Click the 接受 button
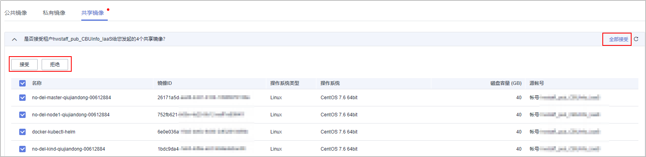The height and width of the screenshot is (157, 646). tap(24, 64)
